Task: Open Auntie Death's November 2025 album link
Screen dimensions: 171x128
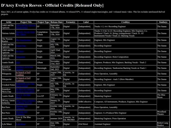Action: coord(18,63)
